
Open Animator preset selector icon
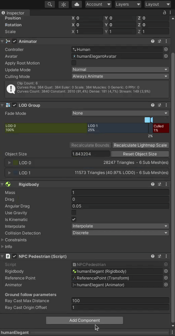[159, 41]
